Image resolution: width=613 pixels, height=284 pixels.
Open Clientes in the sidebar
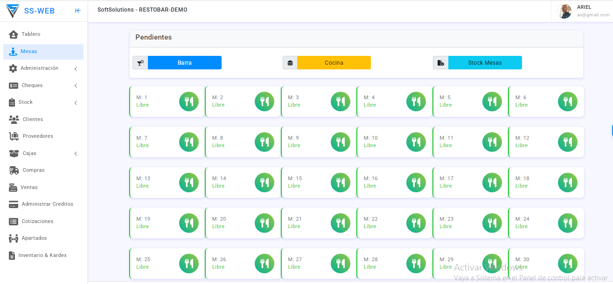click(32, 120)
